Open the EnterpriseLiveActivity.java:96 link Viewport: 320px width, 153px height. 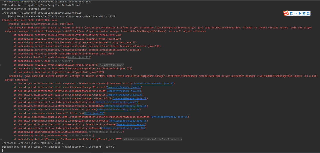pos(116,102)
